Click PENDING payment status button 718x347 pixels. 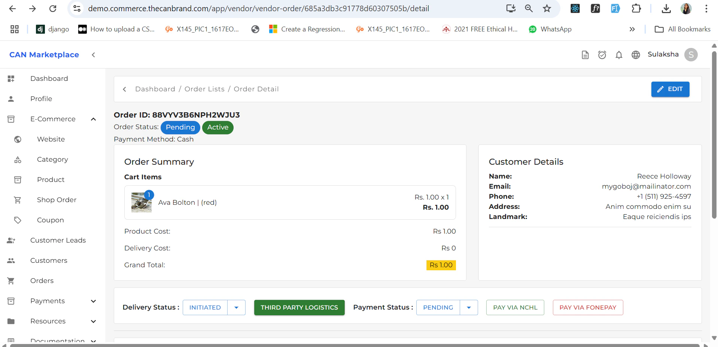tap(438, 307)
